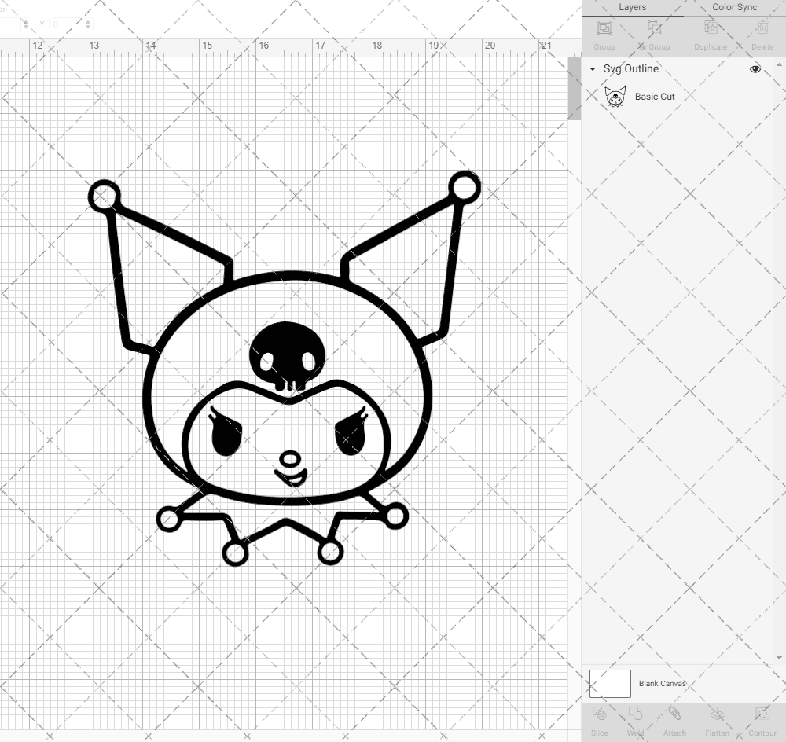Screen dimensions: 786x742
Task: Click the Delete icon
Action: 762,28
